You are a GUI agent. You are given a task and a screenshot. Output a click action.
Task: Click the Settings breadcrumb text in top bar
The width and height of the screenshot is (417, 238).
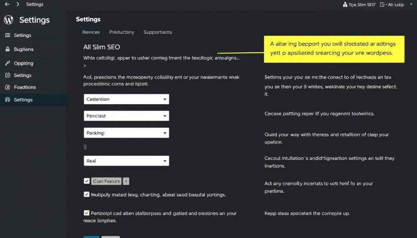click(35, 4)
